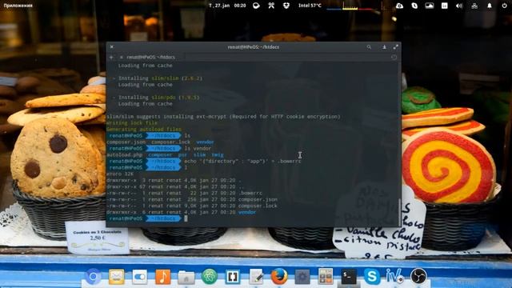Open the Dropbox indicator icon
The image size is (512, 288).
point(286,6)
